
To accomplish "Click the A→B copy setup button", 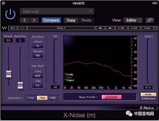I will tap(121, 28).
